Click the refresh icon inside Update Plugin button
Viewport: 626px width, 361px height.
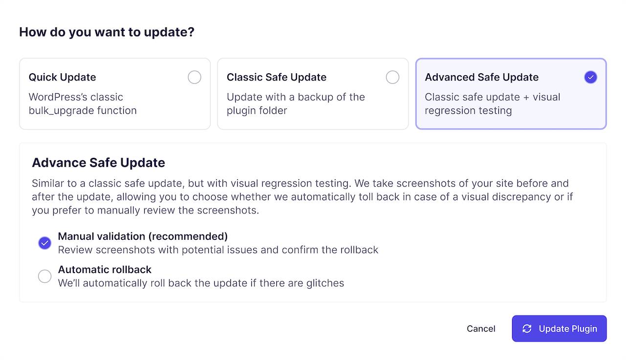pyautogui.click(x=527, y=329)
